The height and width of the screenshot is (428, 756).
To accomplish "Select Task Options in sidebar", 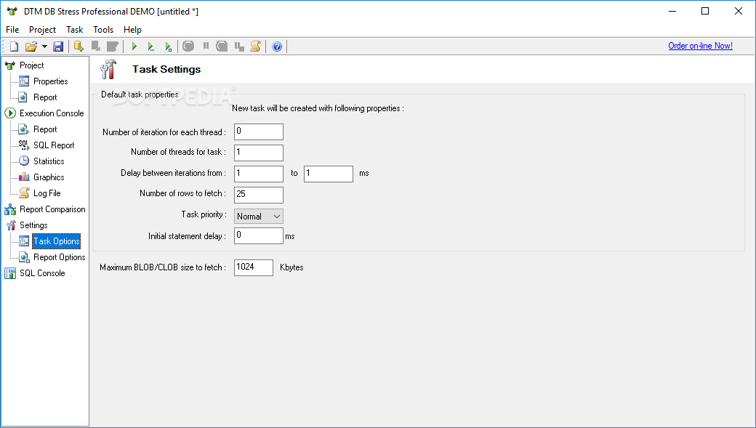I will (x=57, y=241).
